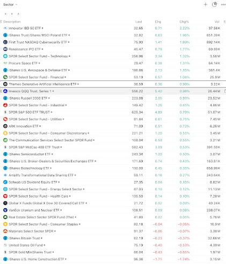This screenshot has width=226, height=264.
Task: Click the SPDR Financial fund logo
Action: tap(5, 77)
